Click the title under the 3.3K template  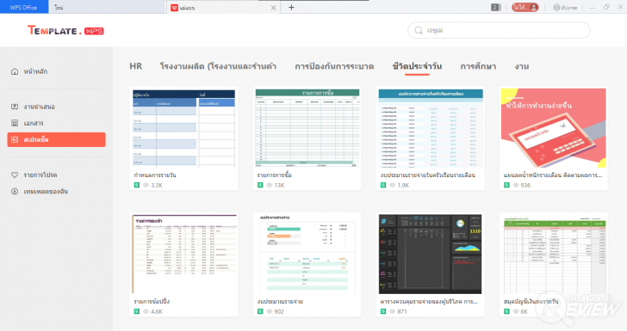pyautogui.click(x=155, y=175)
